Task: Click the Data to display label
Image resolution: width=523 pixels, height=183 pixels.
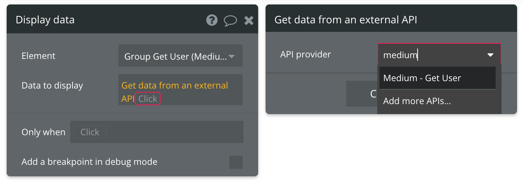Action: pos(52,86)
